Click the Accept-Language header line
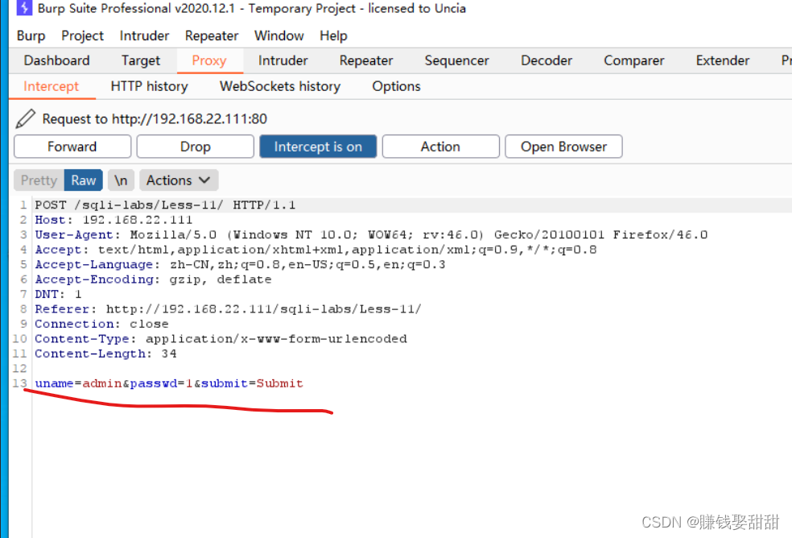The width and height of the screenshot is (792, 538). 240,264
